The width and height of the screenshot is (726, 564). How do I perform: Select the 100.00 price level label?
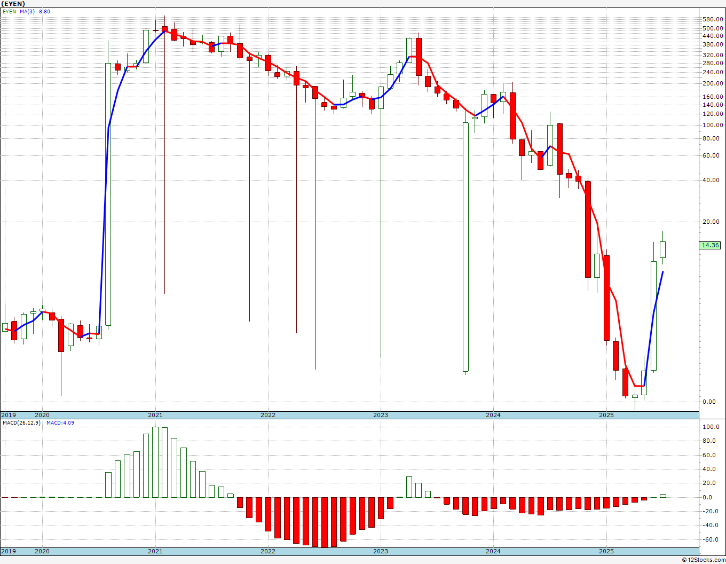pyautogui.click(x=713, y=126)
